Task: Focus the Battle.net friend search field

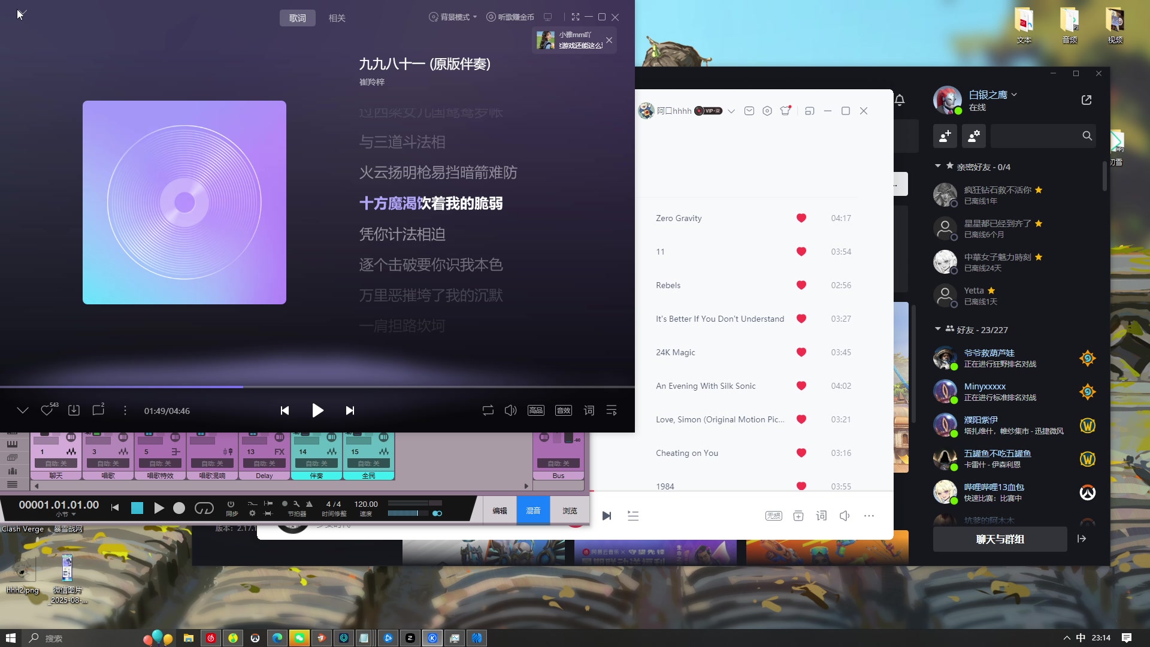Action: (x=1043, y=136)
